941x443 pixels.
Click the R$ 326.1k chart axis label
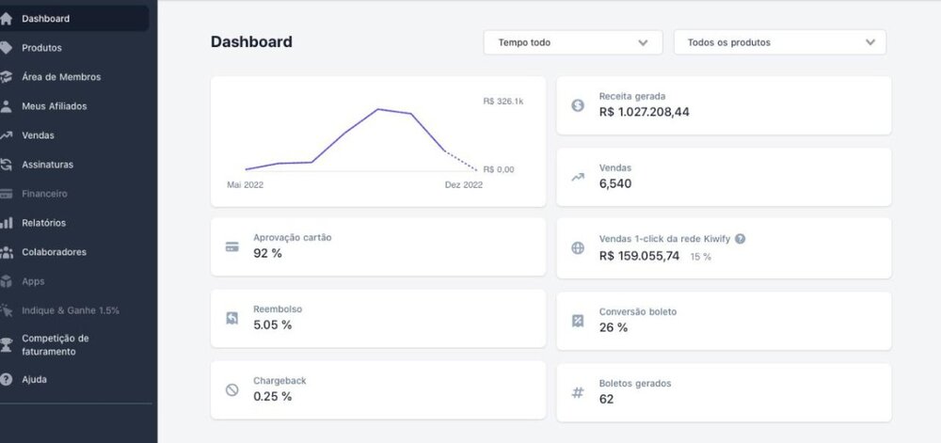tap(502, 102)
